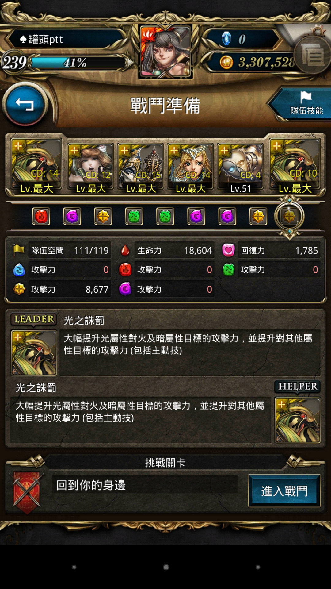Switch to the second dark rune team

[x=196, y=217]
